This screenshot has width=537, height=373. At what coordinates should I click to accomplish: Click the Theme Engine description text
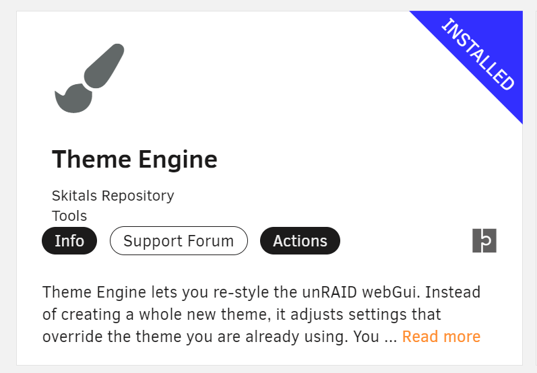point(243,314)
